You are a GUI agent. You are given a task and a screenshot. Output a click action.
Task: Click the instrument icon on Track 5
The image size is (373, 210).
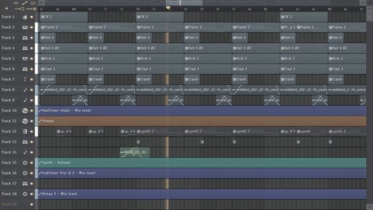[25, 58]
